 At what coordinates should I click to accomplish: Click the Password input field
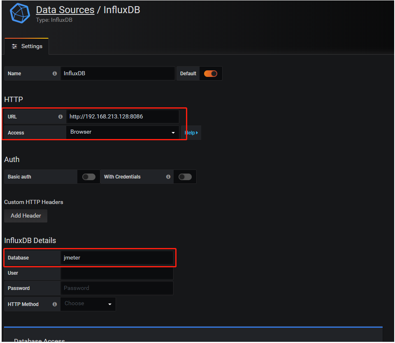[x=117, y=288]
